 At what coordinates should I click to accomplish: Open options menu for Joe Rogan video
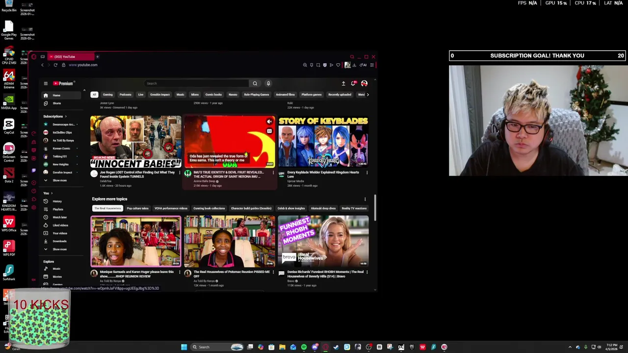[180, 173]
